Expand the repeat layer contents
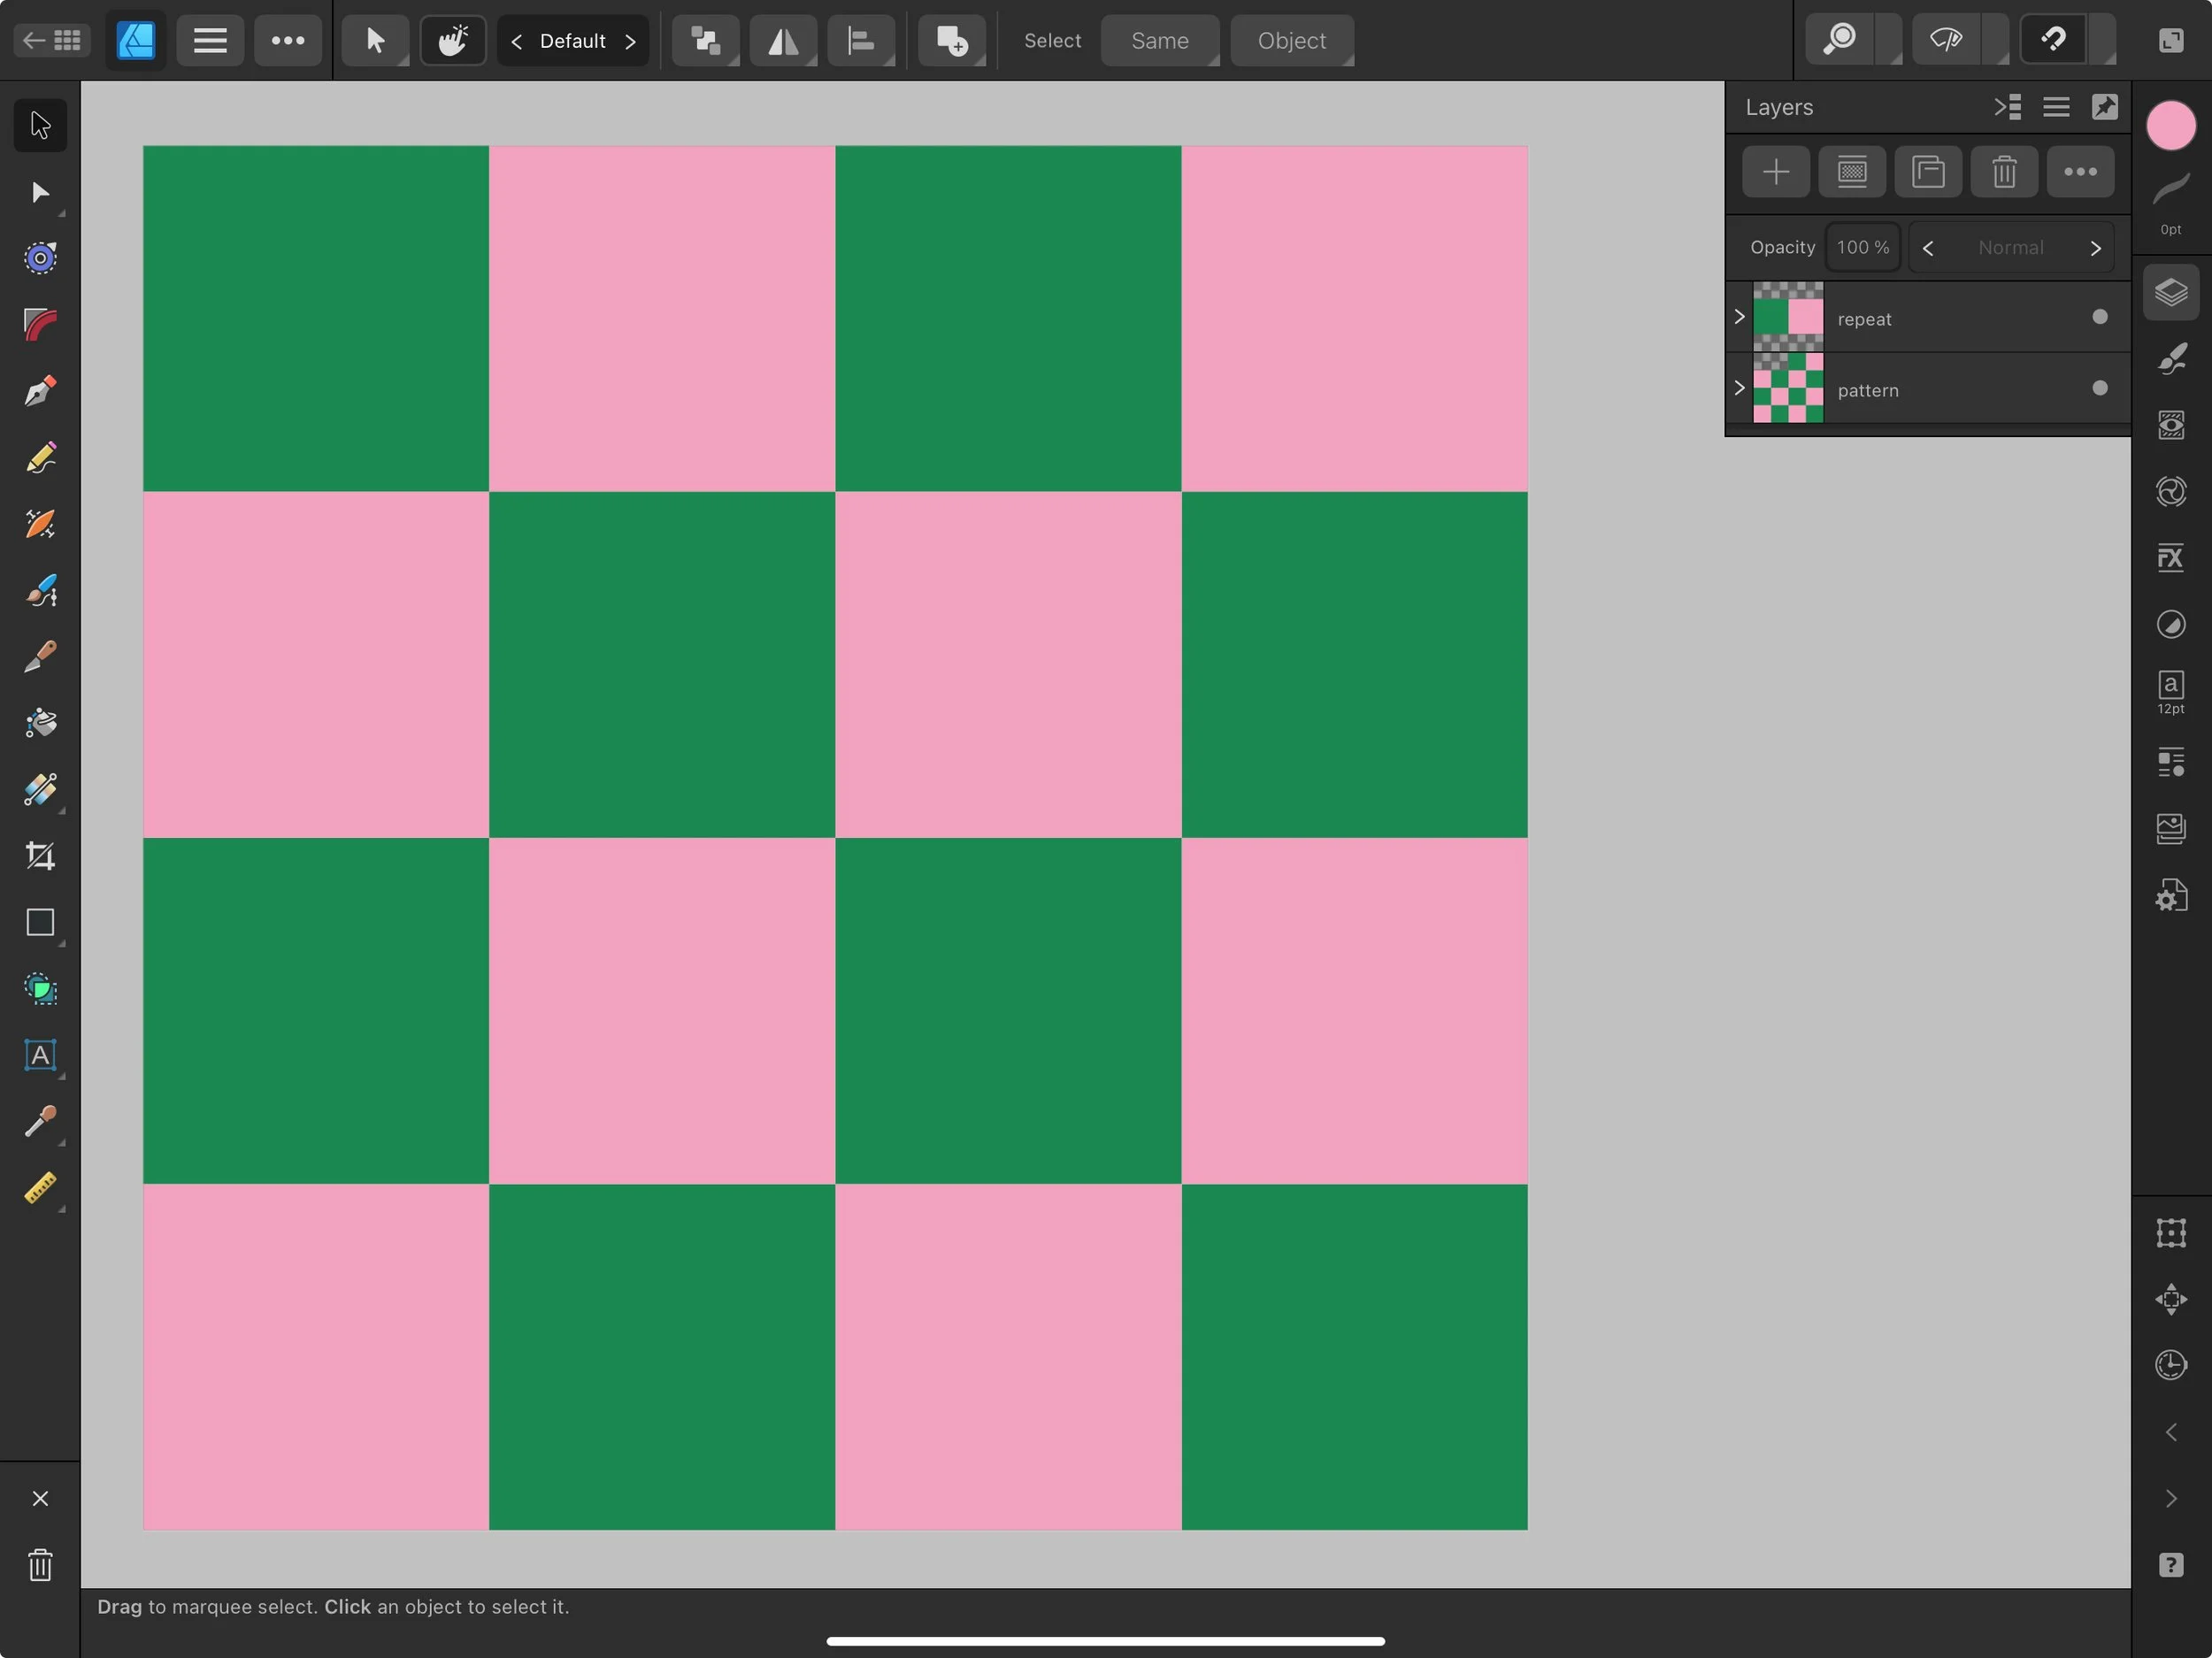Image resolution: width=2212 pixels, height=1658 pixels. click(1739, 317)
